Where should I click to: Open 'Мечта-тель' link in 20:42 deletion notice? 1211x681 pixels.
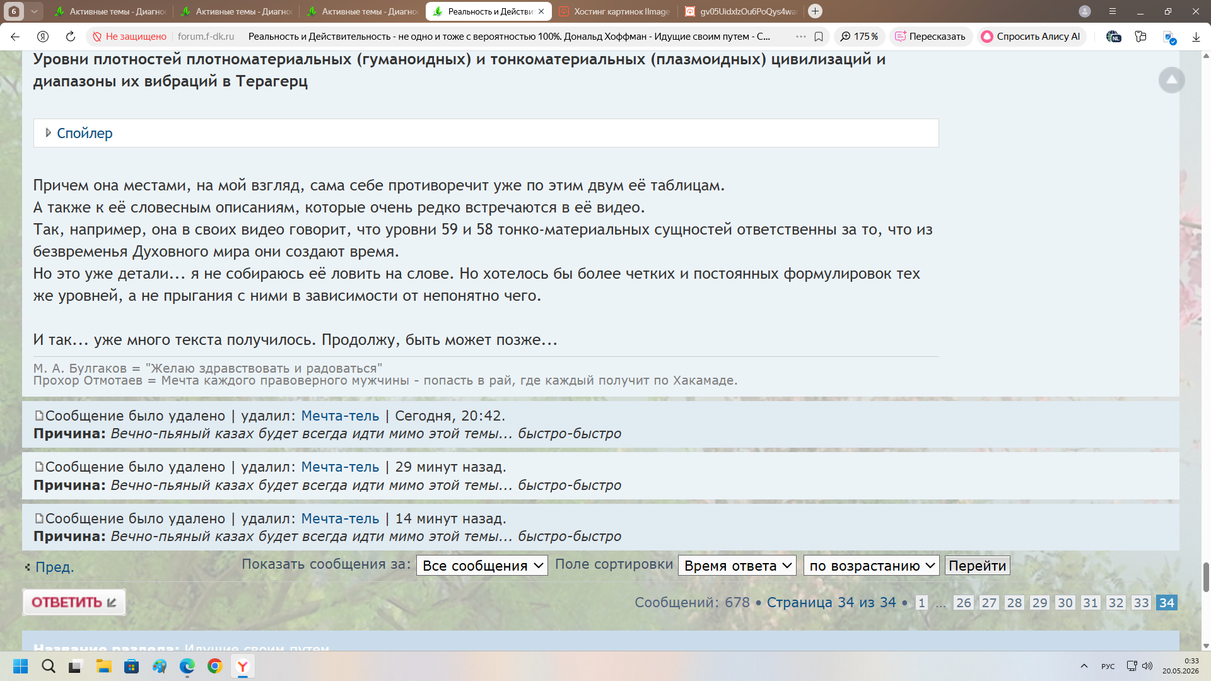[x=340, y=416]
